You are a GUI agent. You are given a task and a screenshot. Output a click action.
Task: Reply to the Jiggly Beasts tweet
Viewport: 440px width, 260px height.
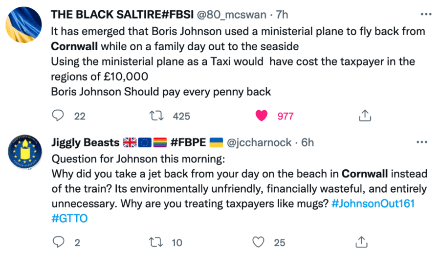[58, 242]
